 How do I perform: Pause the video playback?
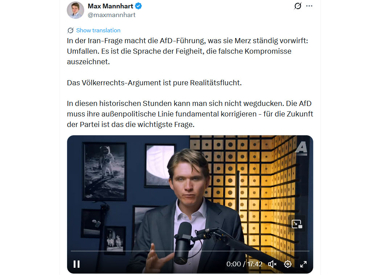coord(77,264)
